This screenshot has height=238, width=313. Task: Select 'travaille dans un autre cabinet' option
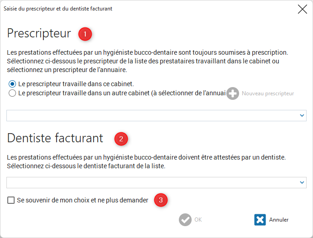12,93
